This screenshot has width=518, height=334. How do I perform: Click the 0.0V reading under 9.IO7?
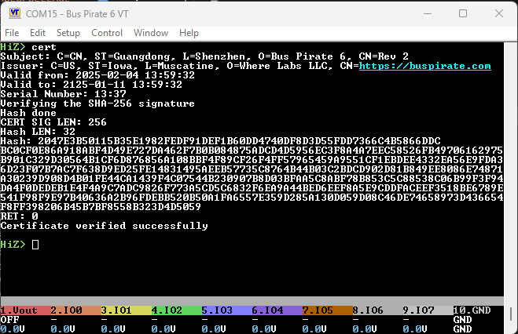pos(415,329)
